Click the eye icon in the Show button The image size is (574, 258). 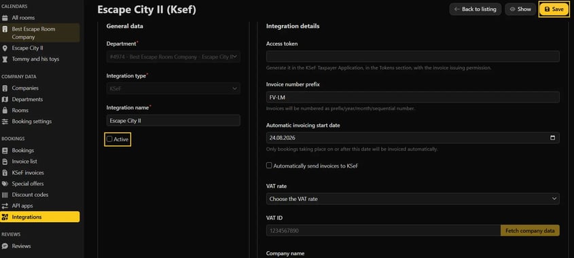pyautogui.click(x=512, y=9)
